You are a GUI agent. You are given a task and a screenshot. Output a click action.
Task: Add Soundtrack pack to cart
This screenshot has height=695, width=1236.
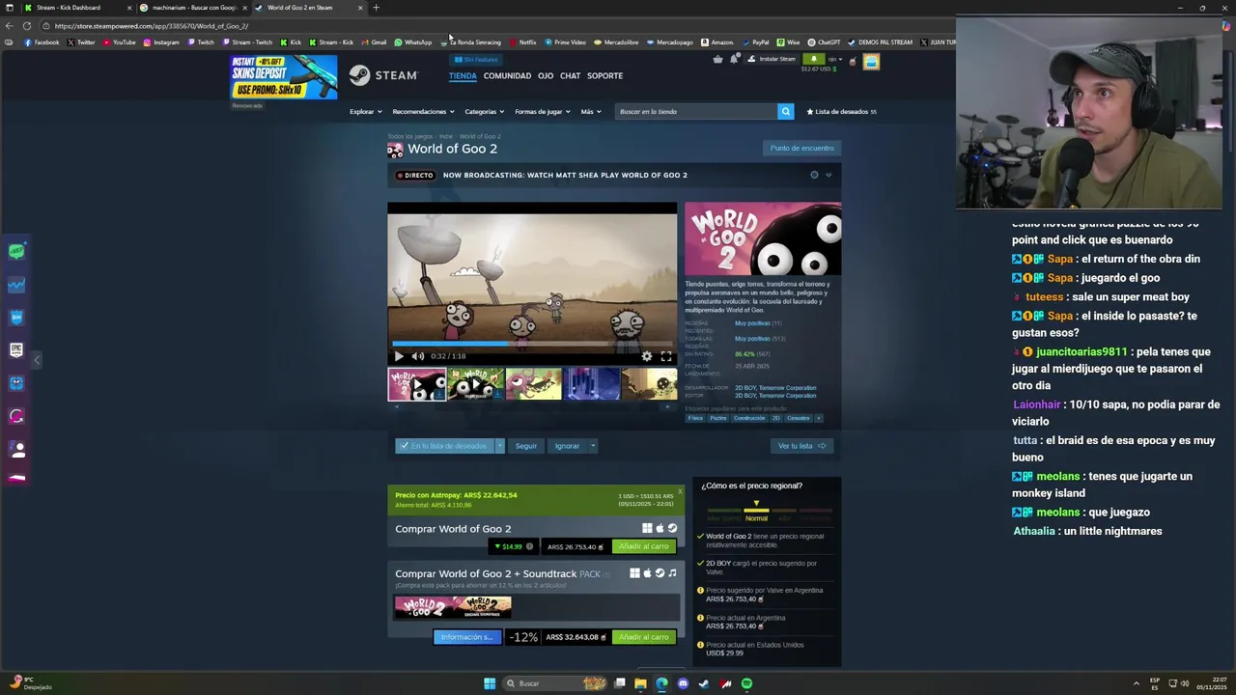643,637
